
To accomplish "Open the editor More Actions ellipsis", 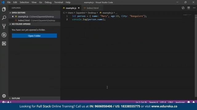I will [194, 8].
